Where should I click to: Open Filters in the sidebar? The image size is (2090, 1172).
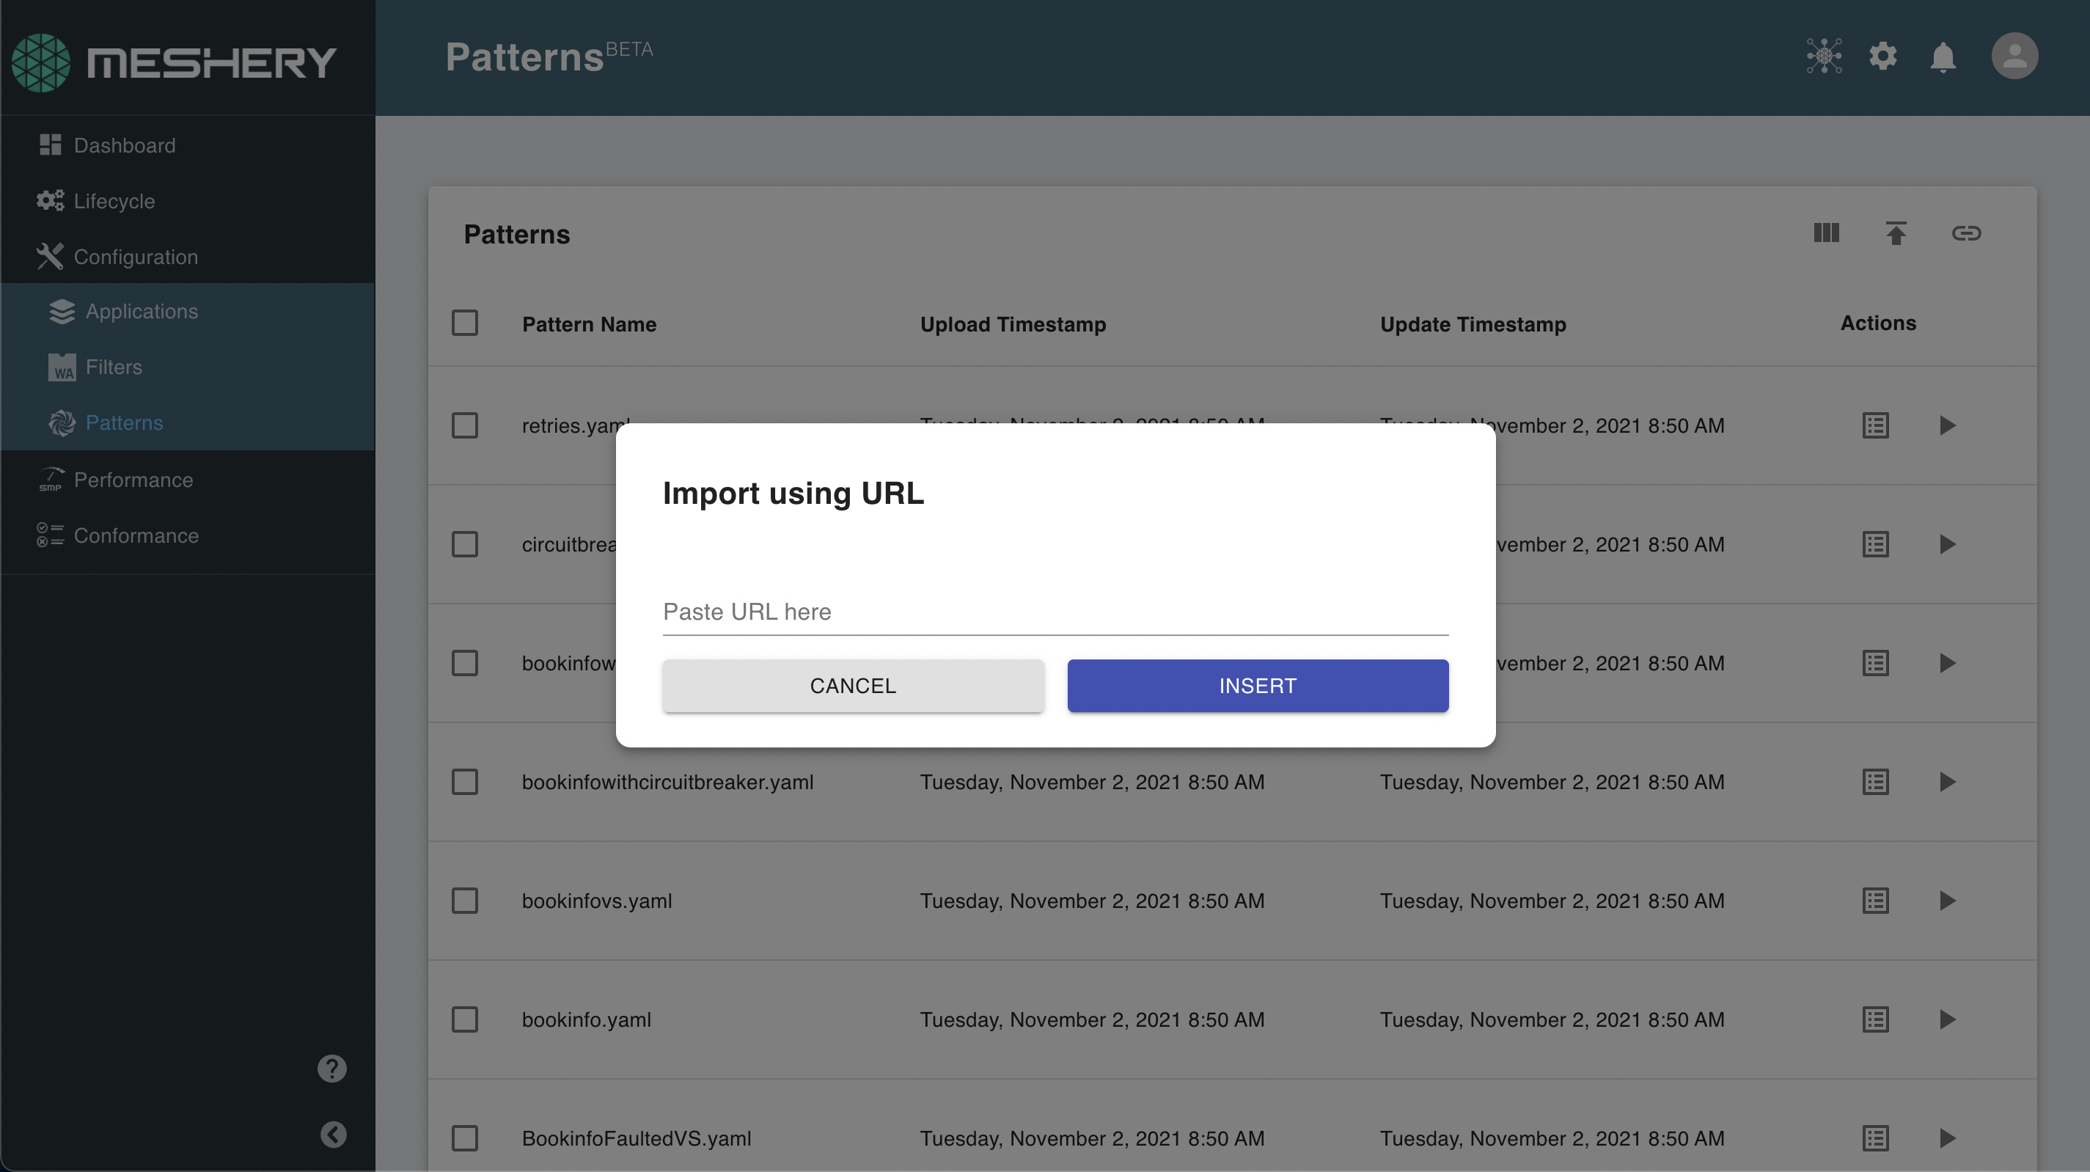tap(114, 367)
